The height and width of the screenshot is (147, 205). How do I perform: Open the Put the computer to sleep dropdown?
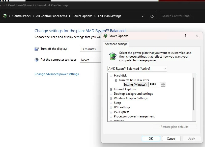click(x=91, y=60)
